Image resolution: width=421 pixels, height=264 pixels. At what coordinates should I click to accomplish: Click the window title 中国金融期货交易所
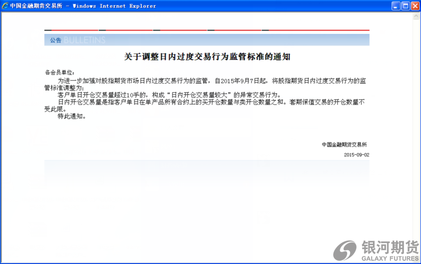[36, 6]
